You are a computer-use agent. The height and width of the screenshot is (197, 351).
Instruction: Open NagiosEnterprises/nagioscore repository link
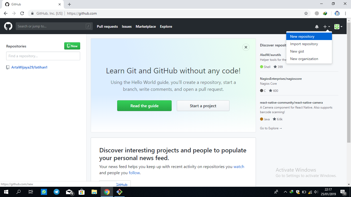coord(281,79)
